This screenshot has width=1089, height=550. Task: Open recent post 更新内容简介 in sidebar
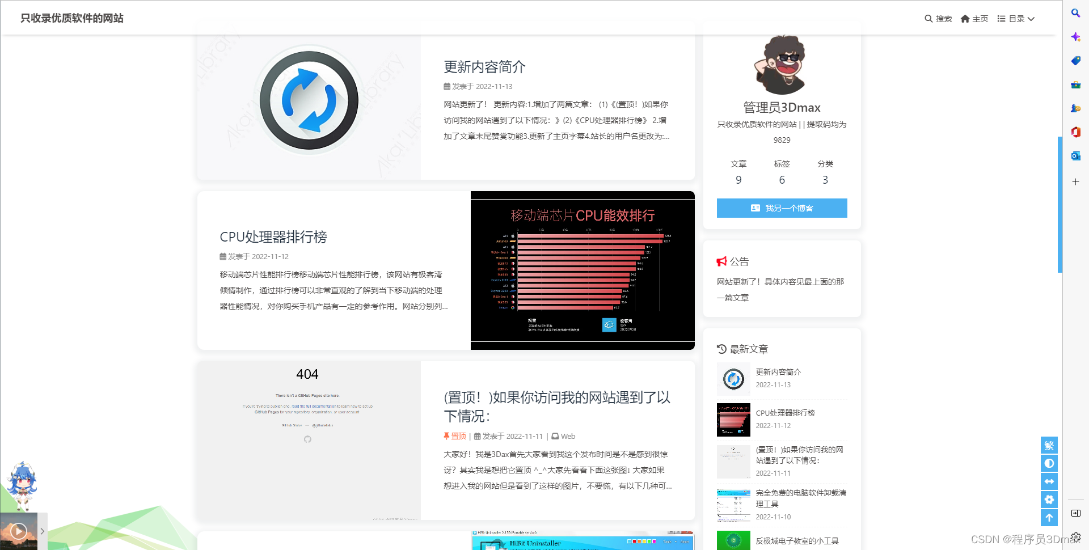point(778,372)
